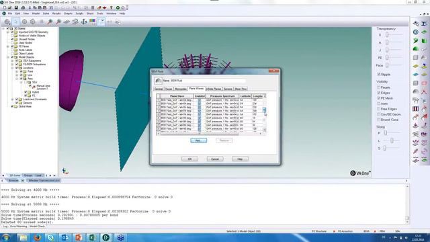Expand the Loads and Constraints tree node
The image size is (430, 242).
pos(12,99)
